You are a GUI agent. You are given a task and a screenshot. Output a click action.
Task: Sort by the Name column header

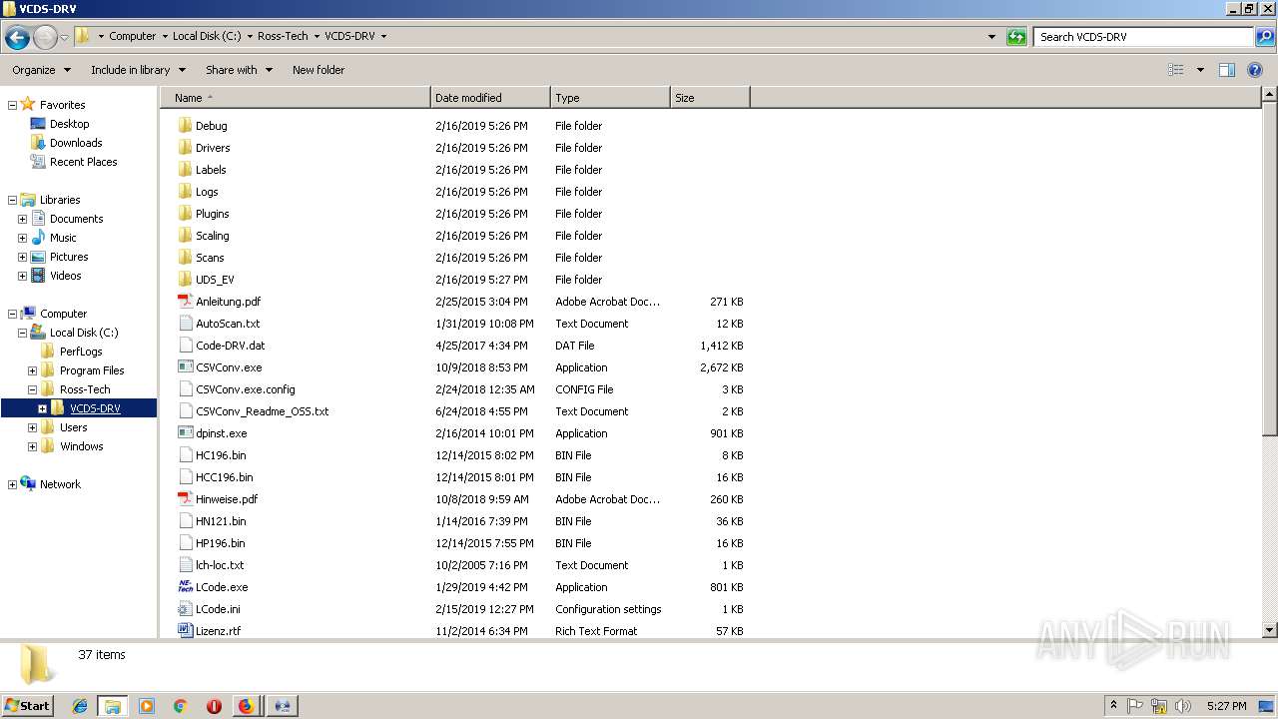coord(296,98)
